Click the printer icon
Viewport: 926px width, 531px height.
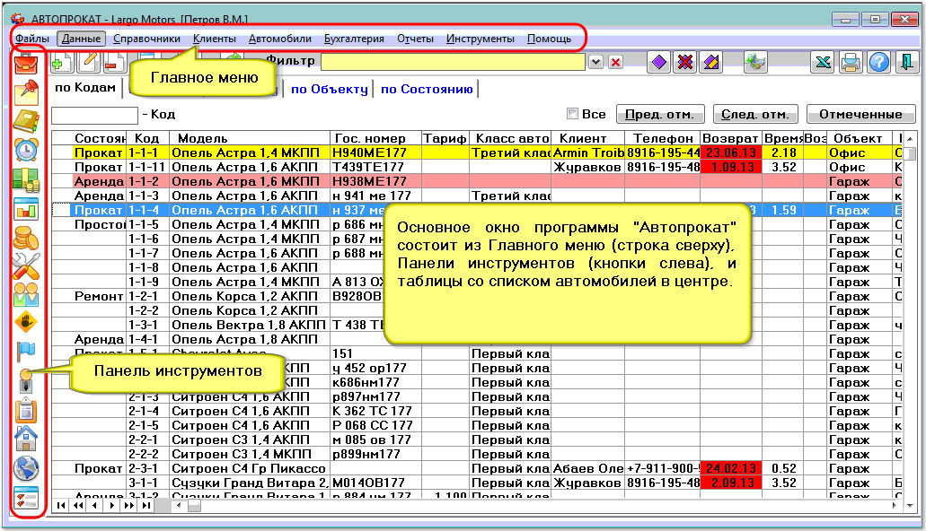851,62
